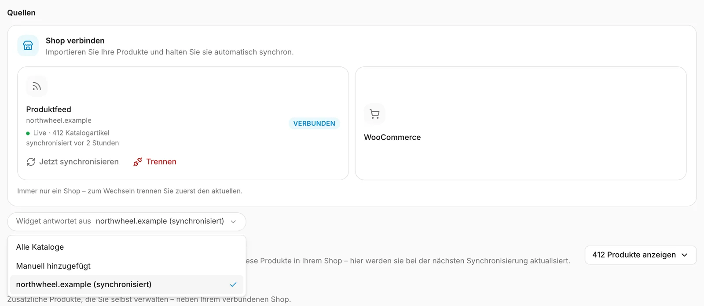704x306 pixels.
Task: Click the chevron beside 412 Produkte anzeigen
Action: pos(684,255)
